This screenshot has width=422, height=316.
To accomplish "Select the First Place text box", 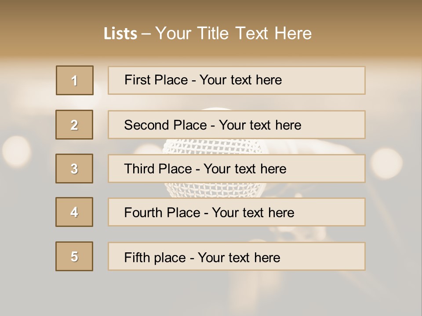I will 236,80.
